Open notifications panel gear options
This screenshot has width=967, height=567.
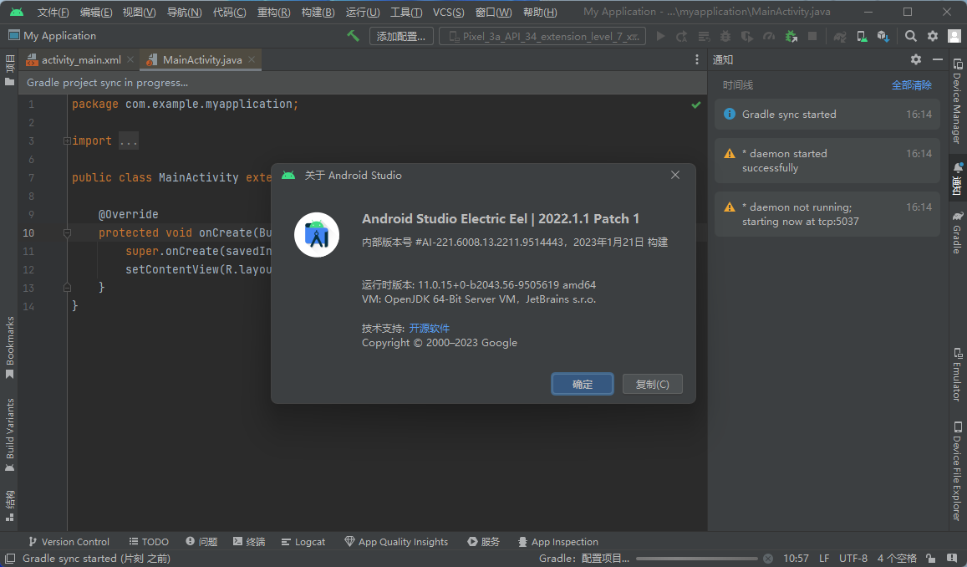pyautogui.click(x=916, y=59)
